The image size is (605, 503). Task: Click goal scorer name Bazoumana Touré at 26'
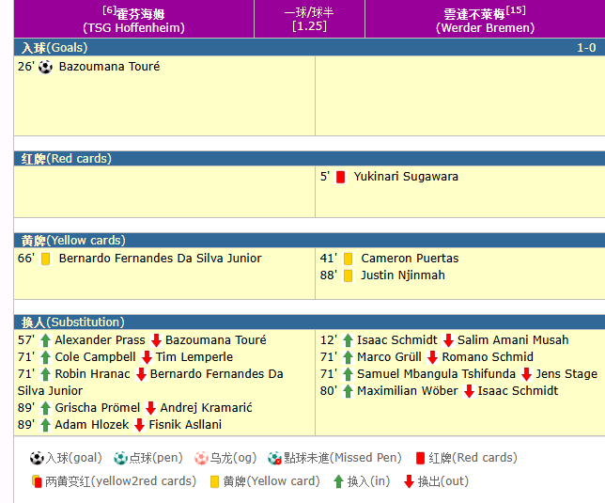pos(109,67)
